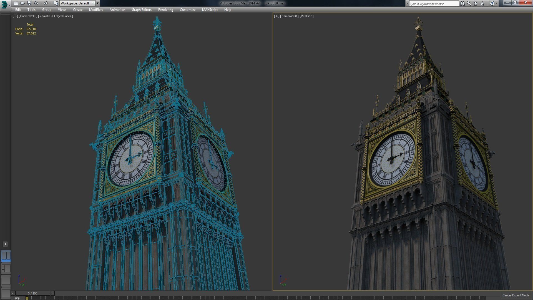
Task: Open the Help dropdown arrow
Action: coord(496,3)
